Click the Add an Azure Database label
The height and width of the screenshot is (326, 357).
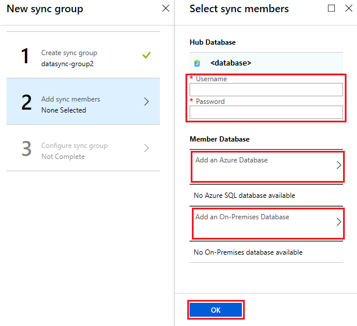pos(231,160)
